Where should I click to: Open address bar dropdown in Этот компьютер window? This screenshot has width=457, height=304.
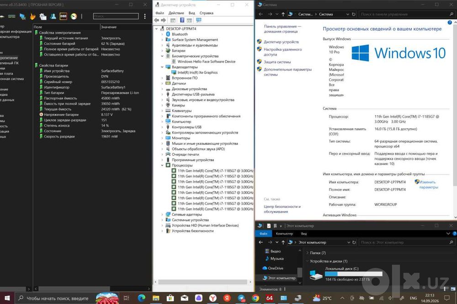[349, 242]
